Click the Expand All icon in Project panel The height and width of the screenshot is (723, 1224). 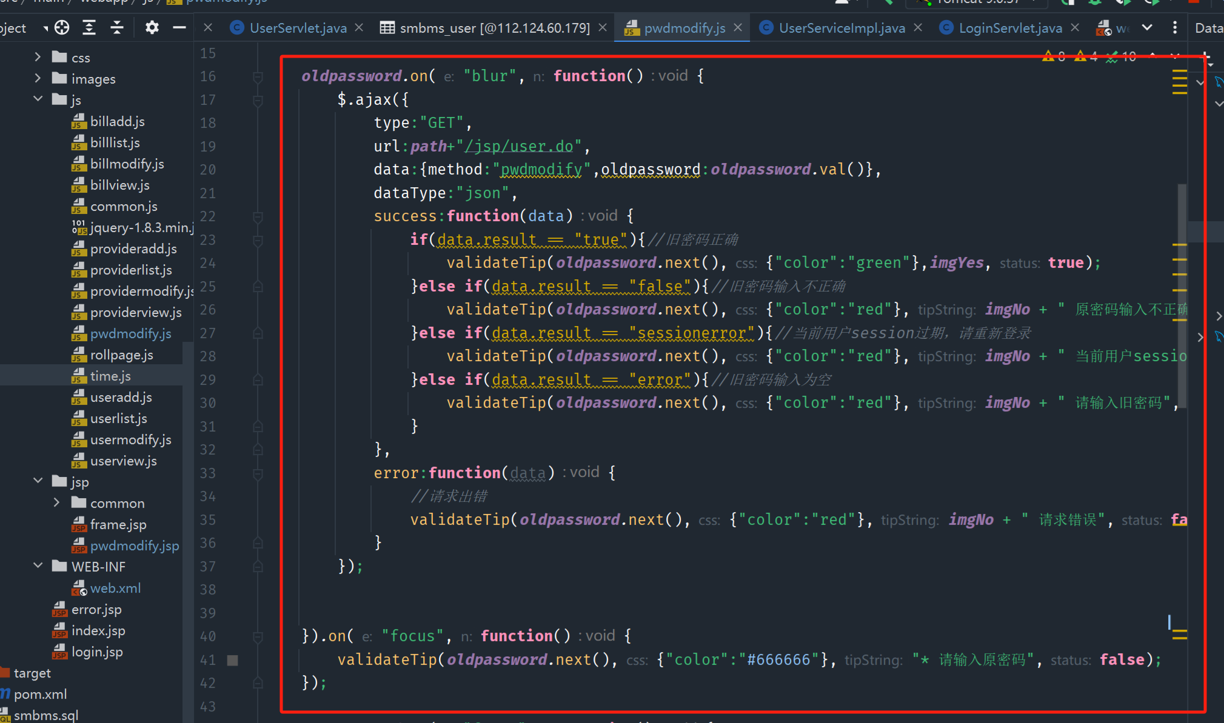click(x=89, y=27)
